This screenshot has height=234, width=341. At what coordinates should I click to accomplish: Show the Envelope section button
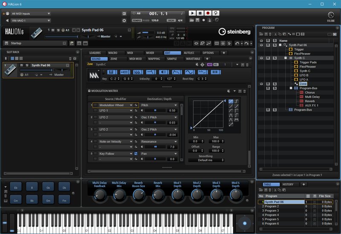click(x=177, y=72)
